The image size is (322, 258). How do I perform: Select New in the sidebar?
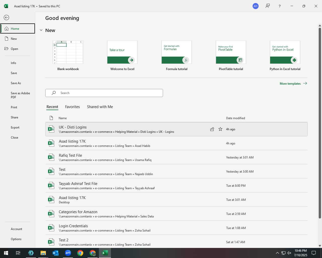point(18,39)
